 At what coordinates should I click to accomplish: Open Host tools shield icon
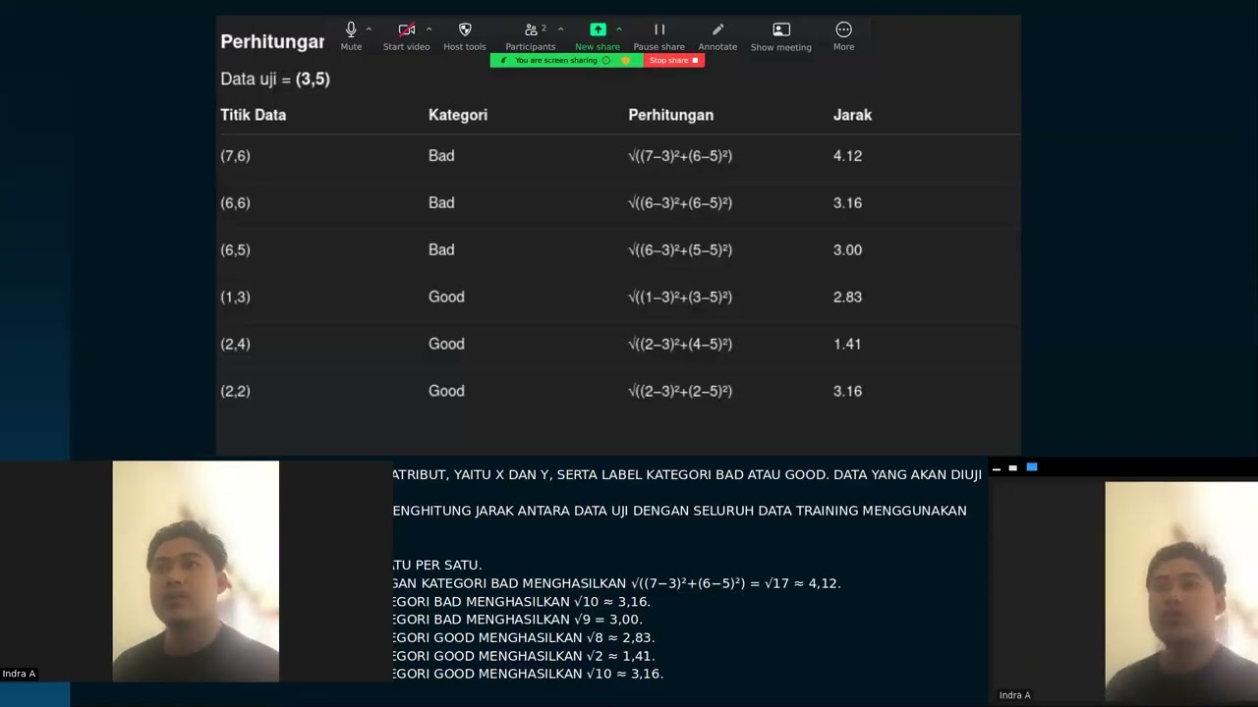click(x=465, y=36)
